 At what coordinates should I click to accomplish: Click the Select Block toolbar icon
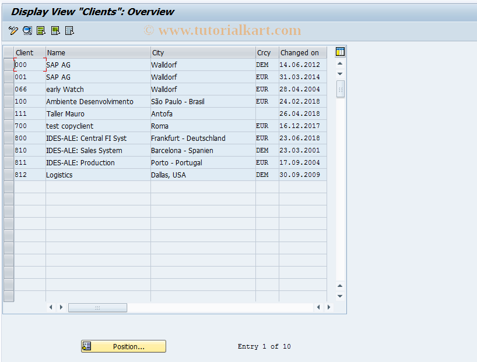click(x=55, y=30)
